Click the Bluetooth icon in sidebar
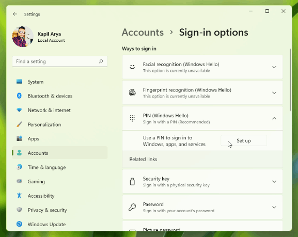Screen dimensions: 298x237 pos(19,96)
